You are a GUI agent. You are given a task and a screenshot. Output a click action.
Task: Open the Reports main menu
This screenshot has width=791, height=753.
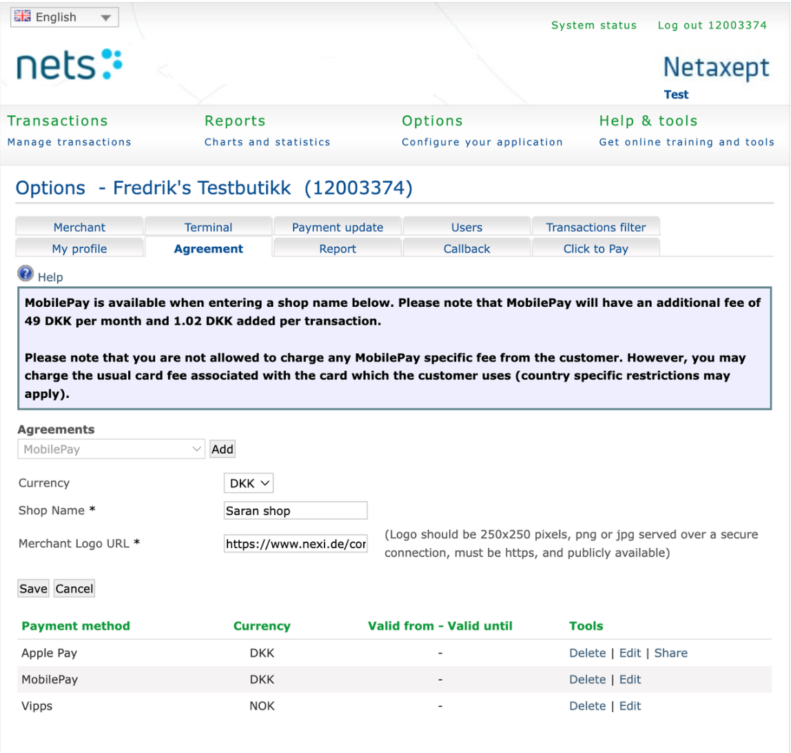pos(235,121)
